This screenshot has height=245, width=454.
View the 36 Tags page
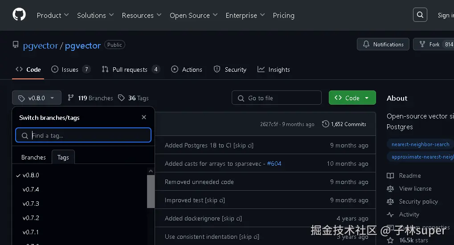(x=134, y=98)
